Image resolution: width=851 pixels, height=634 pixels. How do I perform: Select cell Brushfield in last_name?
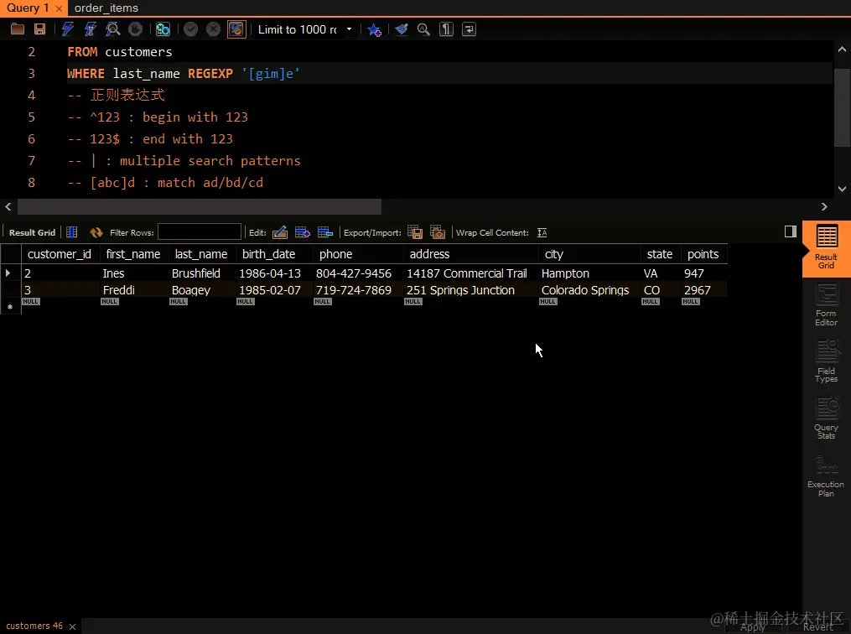click(x=196, y=273)
